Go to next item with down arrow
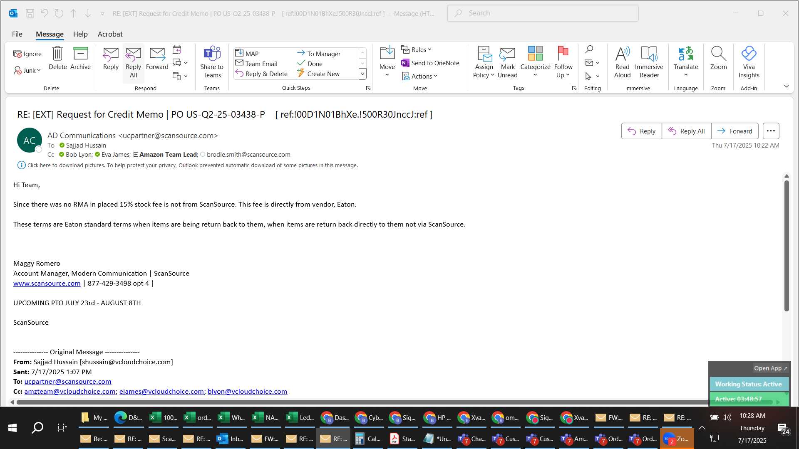The width and height of the screenshot is (799, 449). click(x=88, y=13)
